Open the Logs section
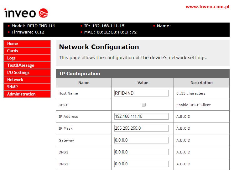The height and width of the screenshot is (171, 234). click(27, 58)
